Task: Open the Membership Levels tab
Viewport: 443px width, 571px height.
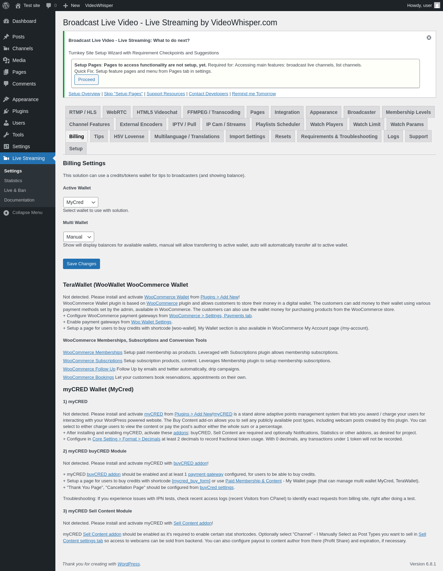Action: click(x=408, y=112)
